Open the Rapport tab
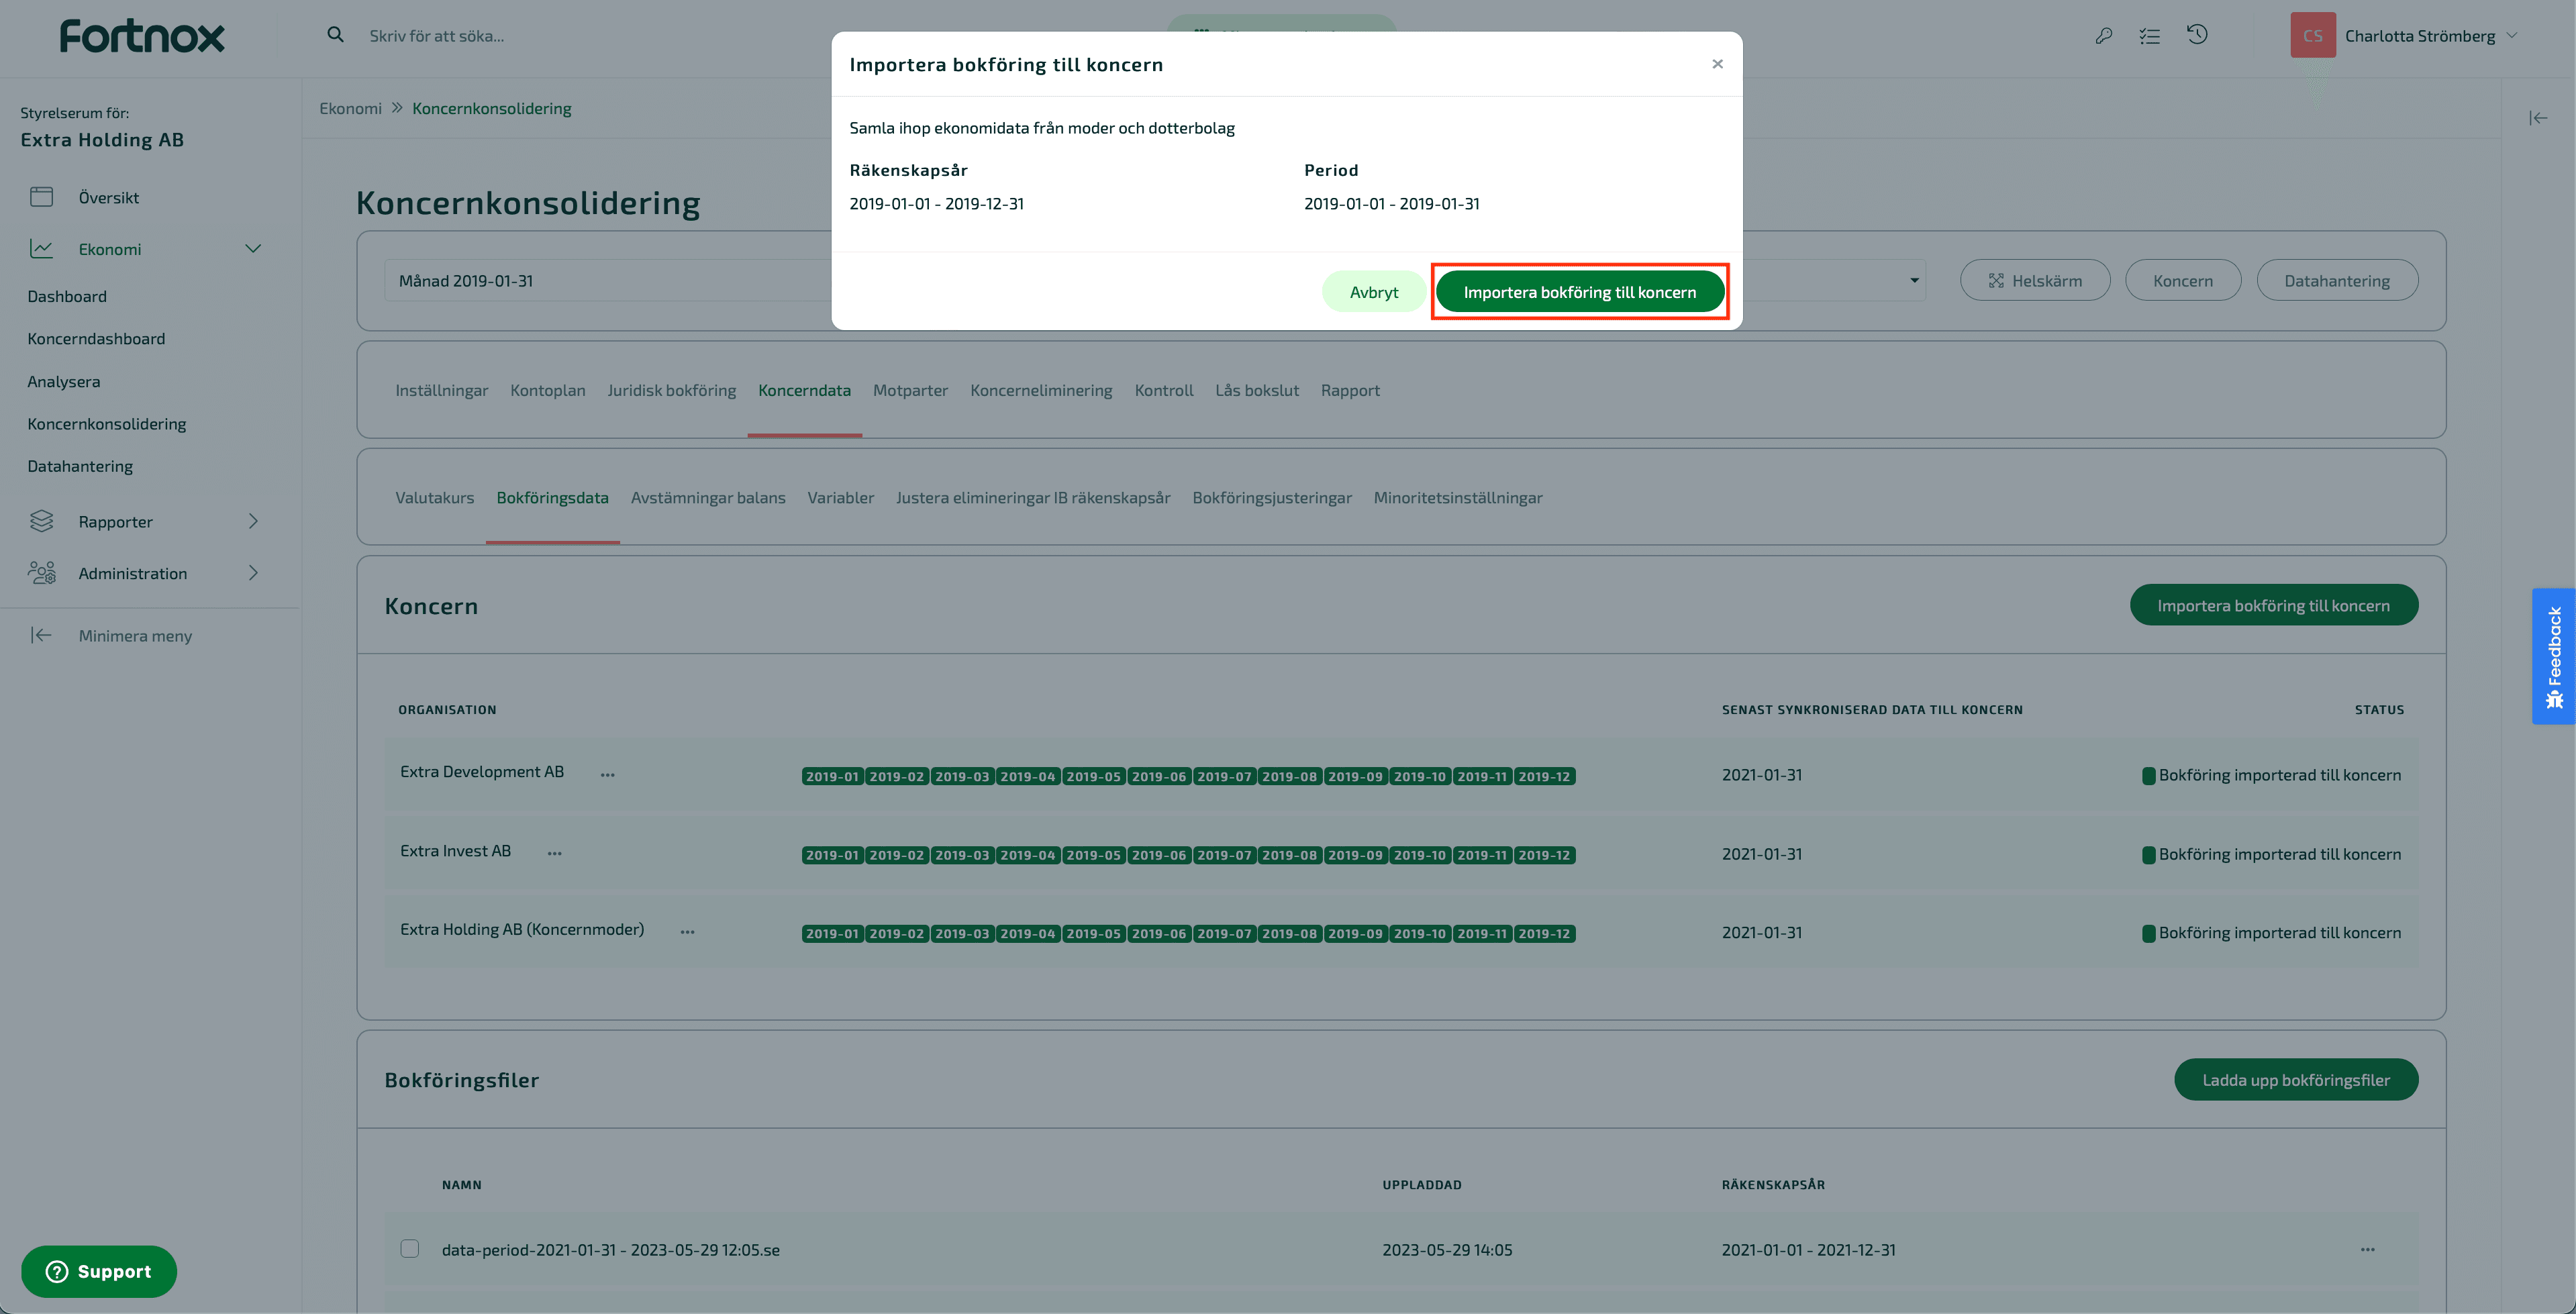 point(1350,390)
